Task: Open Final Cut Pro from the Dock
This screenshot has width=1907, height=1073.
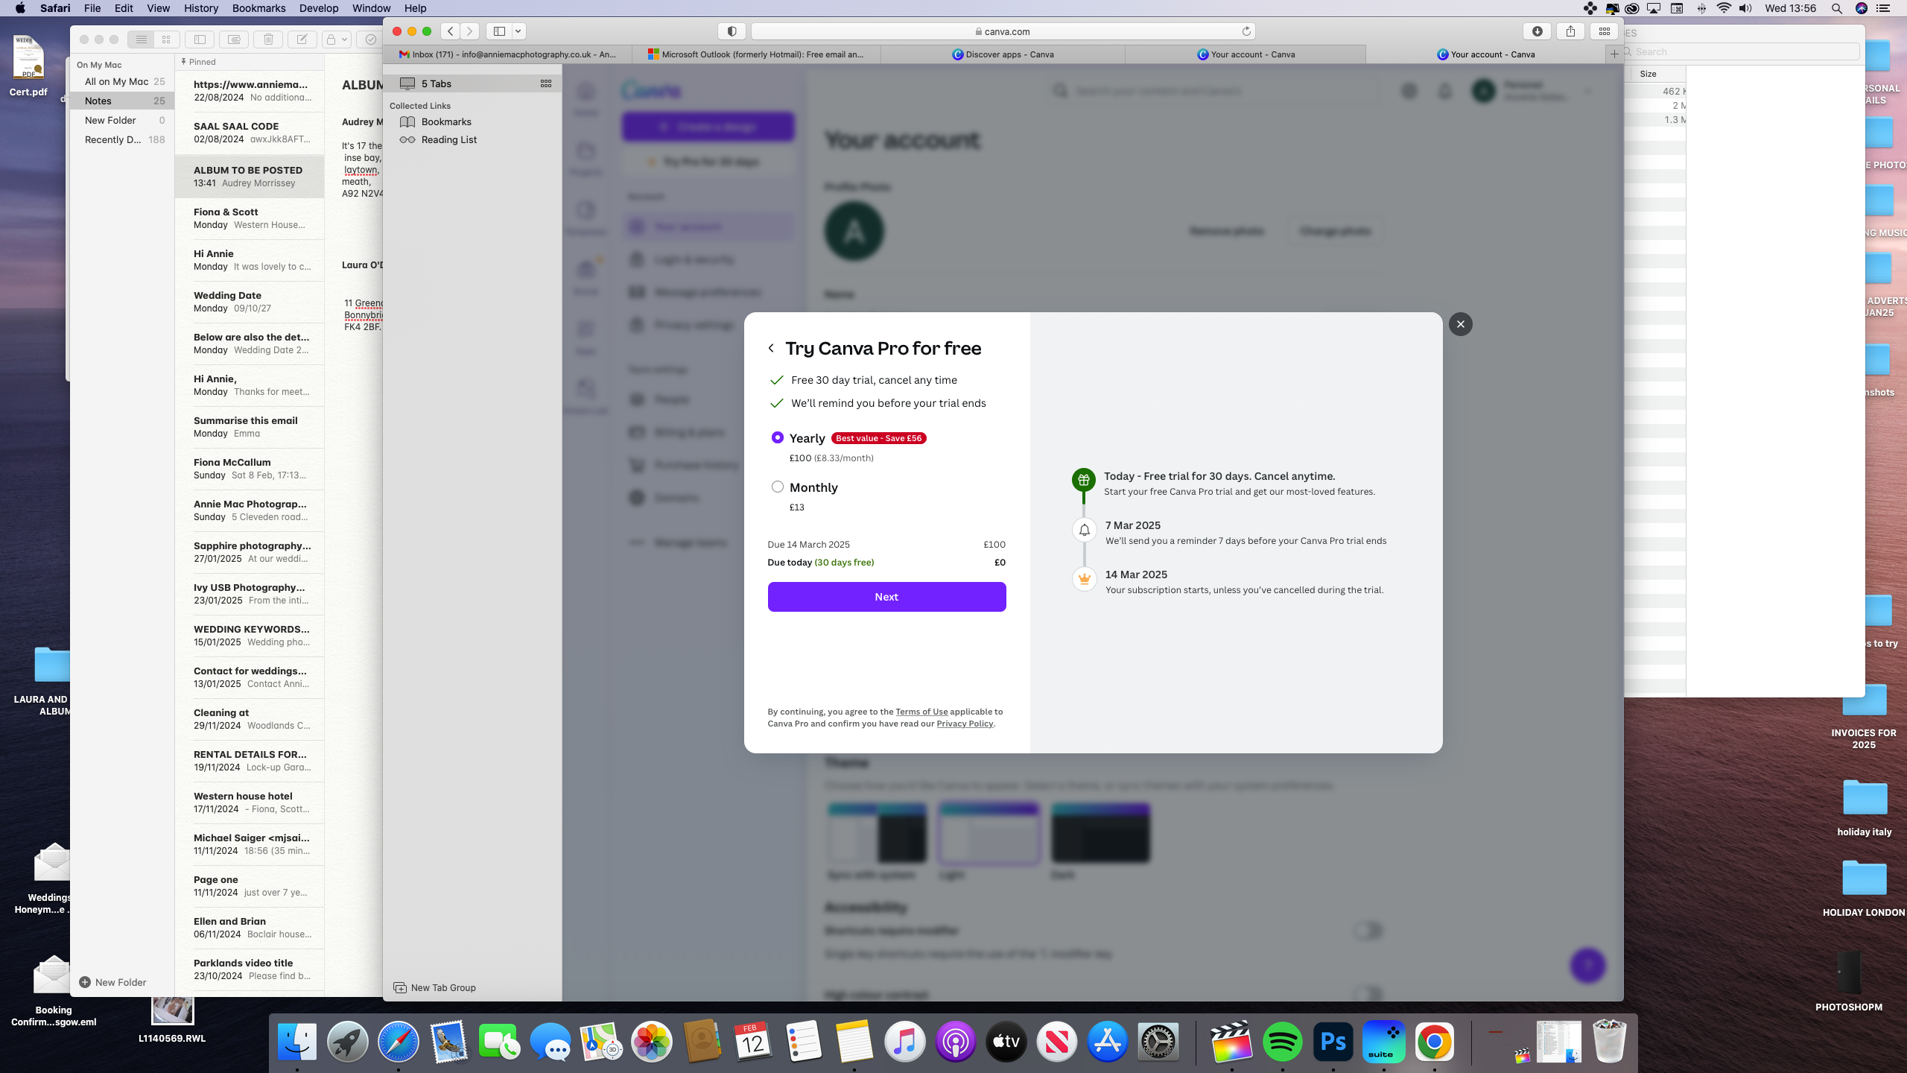Action: click(1231, 1041)
